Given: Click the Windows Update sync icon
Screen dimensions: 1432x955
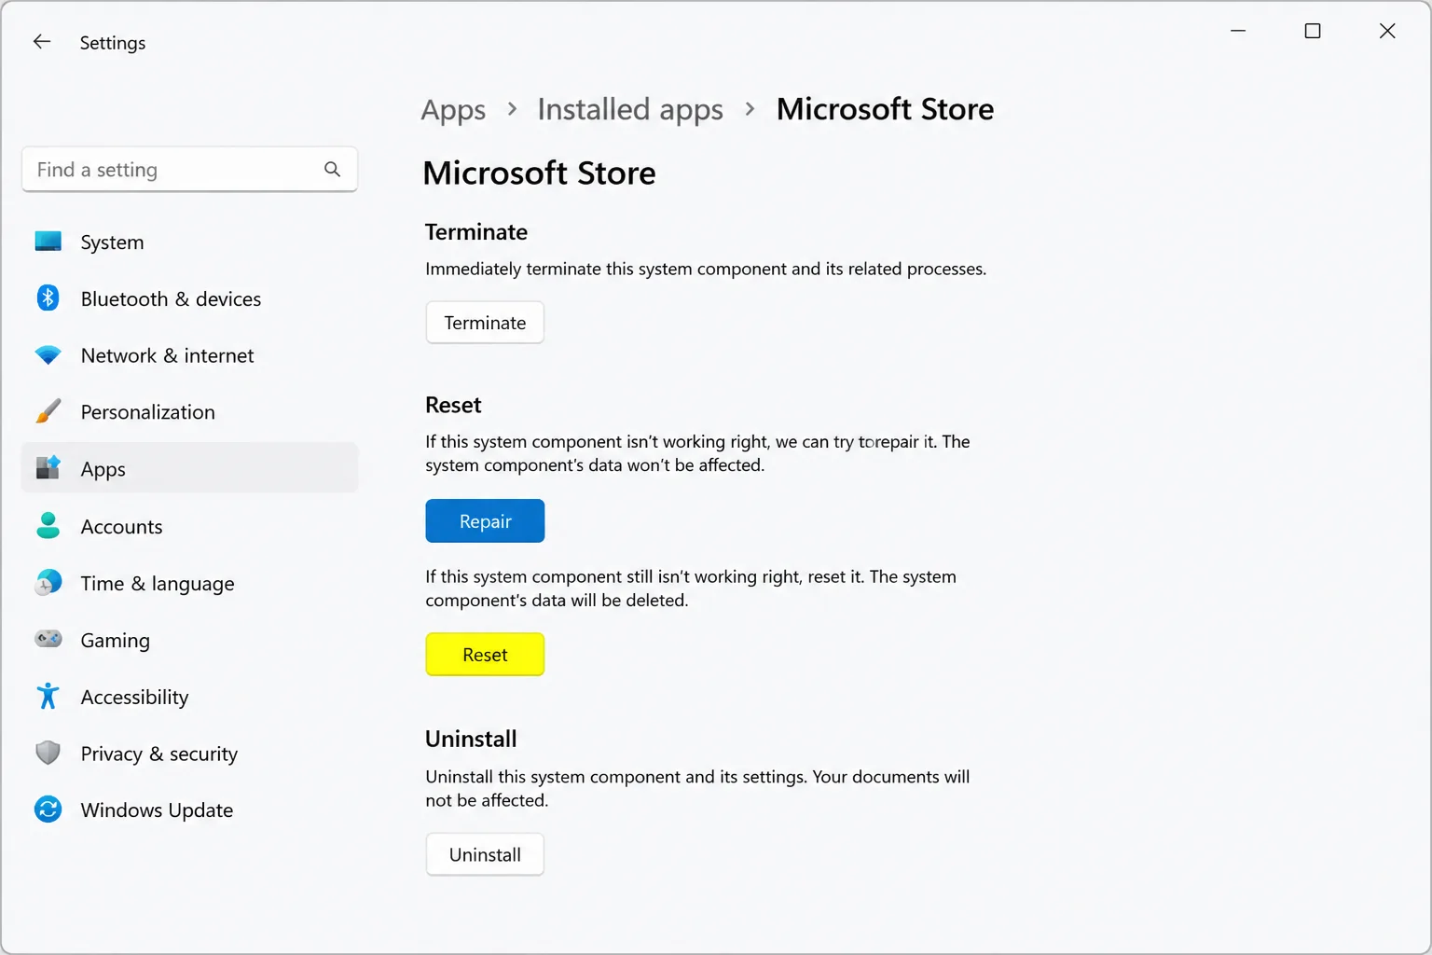Looking at the screenshot, I should (x=48, y=810).
